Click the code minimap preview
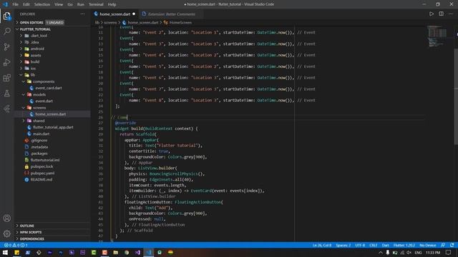 [437, 36]
